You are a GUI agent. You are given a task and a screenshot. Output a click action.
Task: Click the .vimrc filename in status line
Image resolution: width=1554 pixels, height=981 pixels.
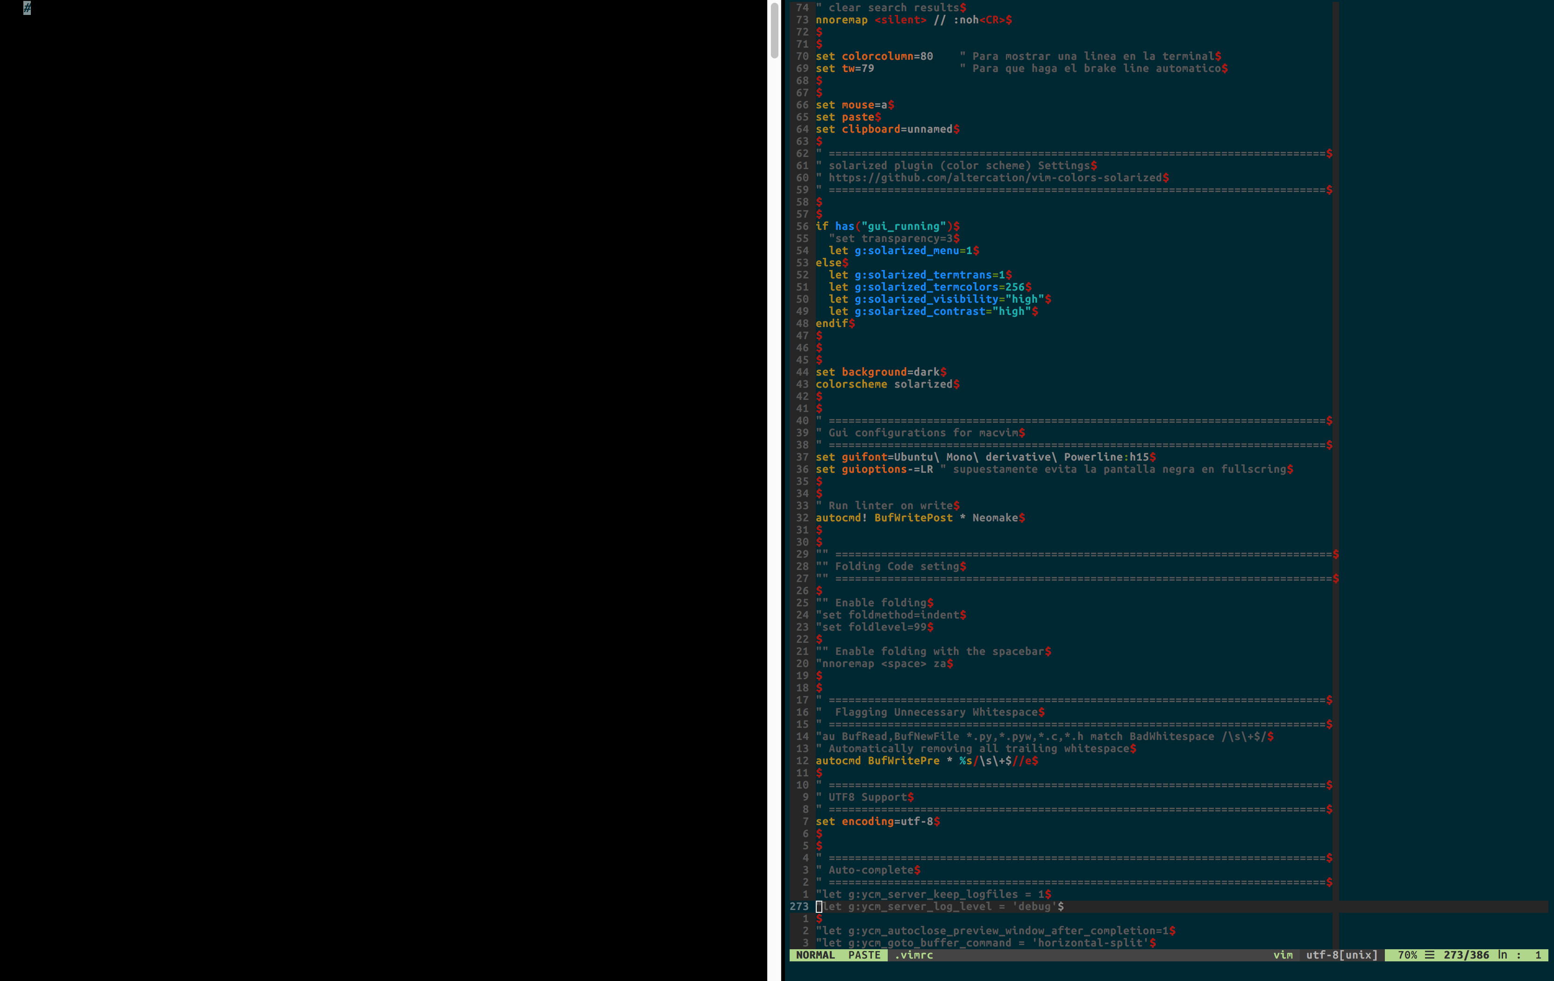pyautogui.click(x=913, y=955)
